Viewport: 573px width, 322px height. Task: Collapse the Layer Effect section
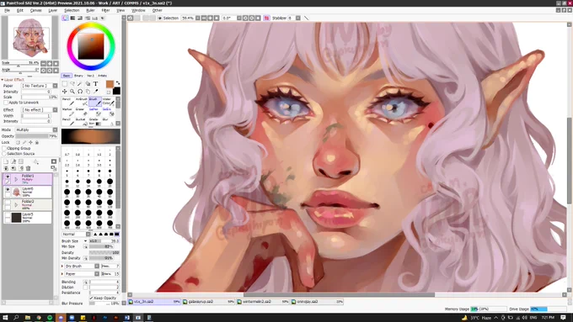[x=3, y=80]
